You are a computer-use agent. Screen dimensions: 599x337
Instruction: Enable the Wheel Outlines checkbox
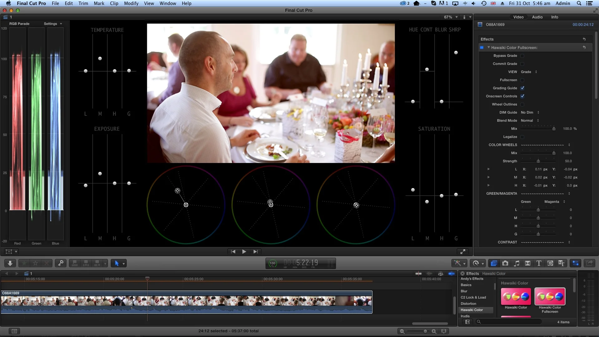click(x=522, y=105)
